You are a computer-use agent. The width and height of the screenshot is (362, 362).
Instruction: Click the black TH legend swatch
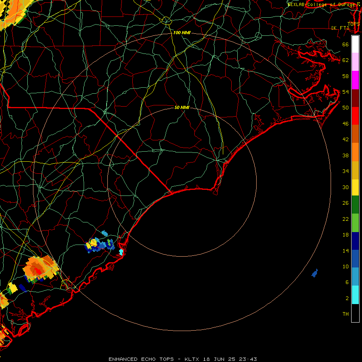(x=355, y=313)
